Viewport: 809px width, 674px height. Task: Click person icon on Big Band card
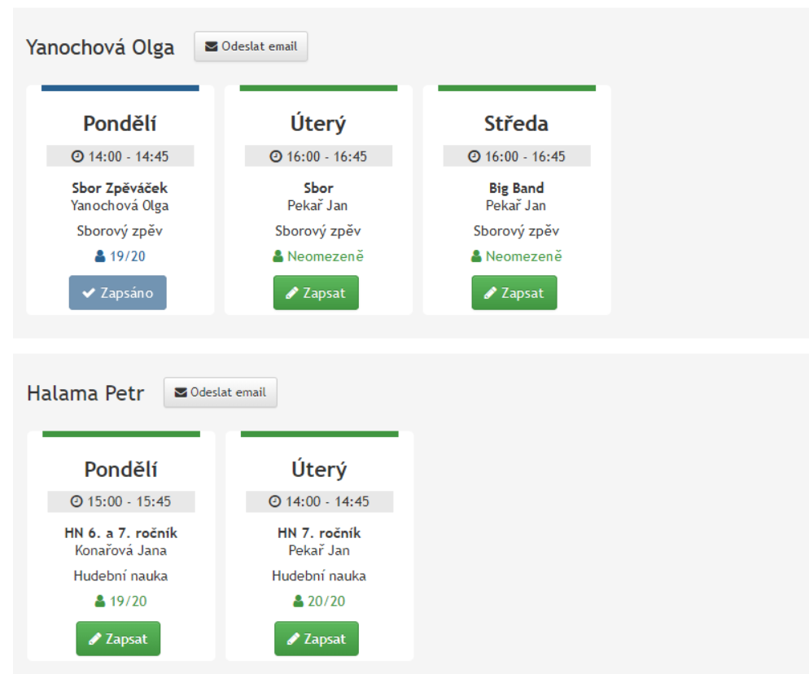point(476,256)
